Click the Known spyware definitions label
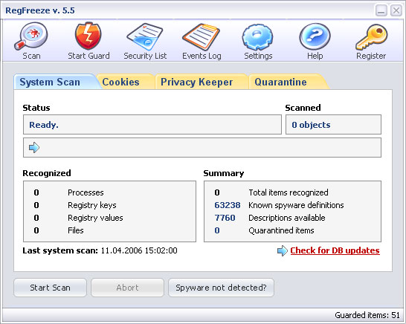The height and width of the screenshot is (324, 406). click(x=296, y=205)
